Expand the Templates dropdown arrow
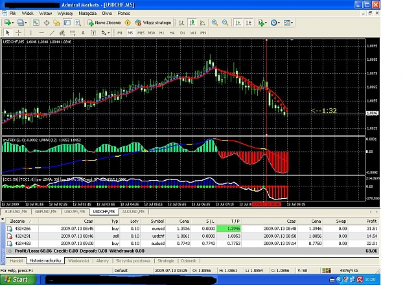Image resolution: width=405 pixels, height=285 pixels. tap(292, 23)
